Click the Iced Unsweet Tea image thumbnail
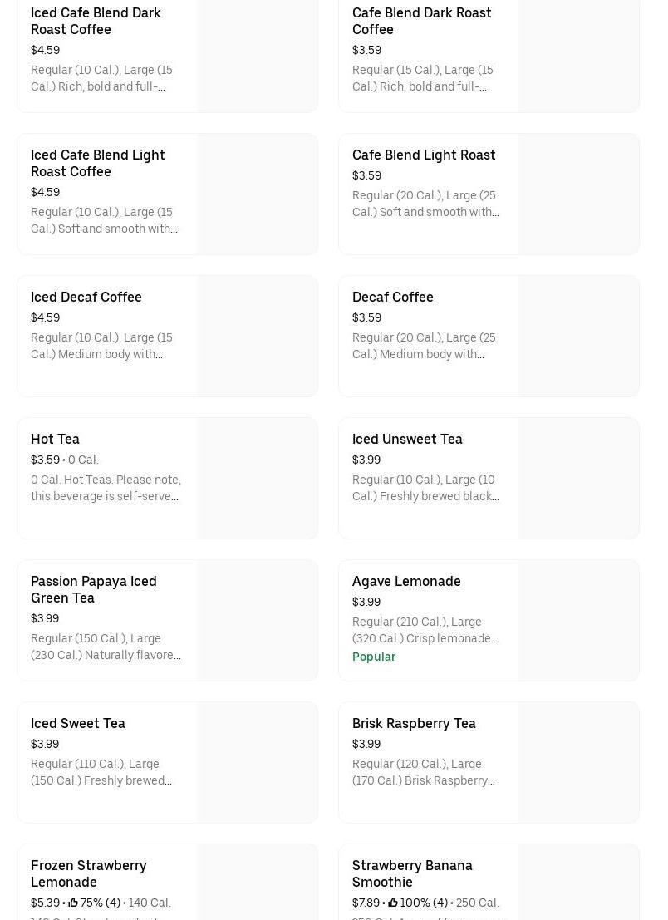This screenshot has width=668, height=920. point(578,479)
